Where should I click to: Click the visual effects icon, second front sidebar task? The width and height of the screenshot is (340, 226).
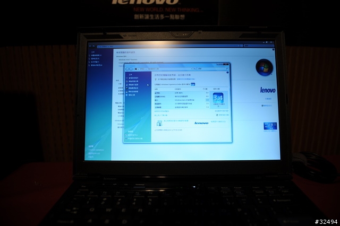(x=127, y=81)
